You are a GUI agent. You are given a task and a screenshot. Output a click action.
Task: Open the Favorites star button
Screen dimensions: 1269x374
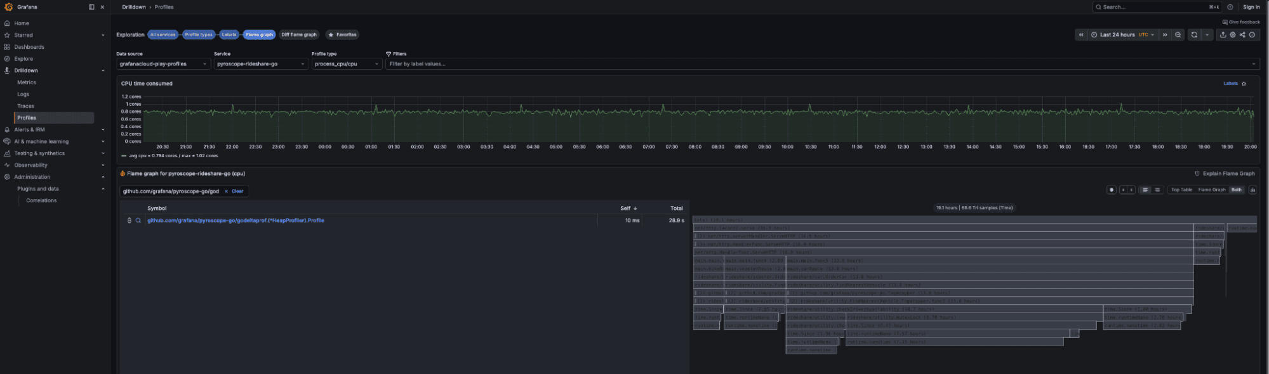pyautogui.click(x=342, y=35)
